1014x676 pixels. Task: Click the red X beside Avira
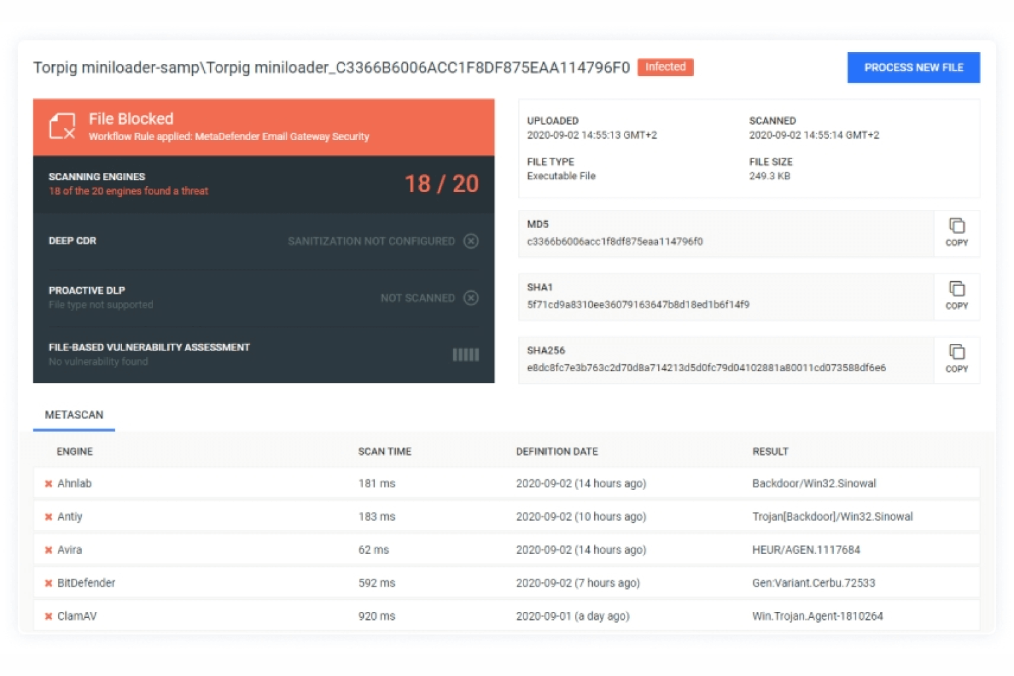coord(48,550)
